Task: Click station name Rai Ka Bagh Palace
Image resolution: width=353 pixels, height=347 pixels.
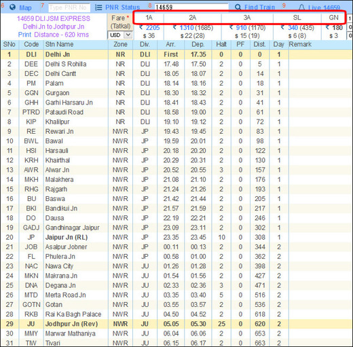Action: click(x=73, y=314)
